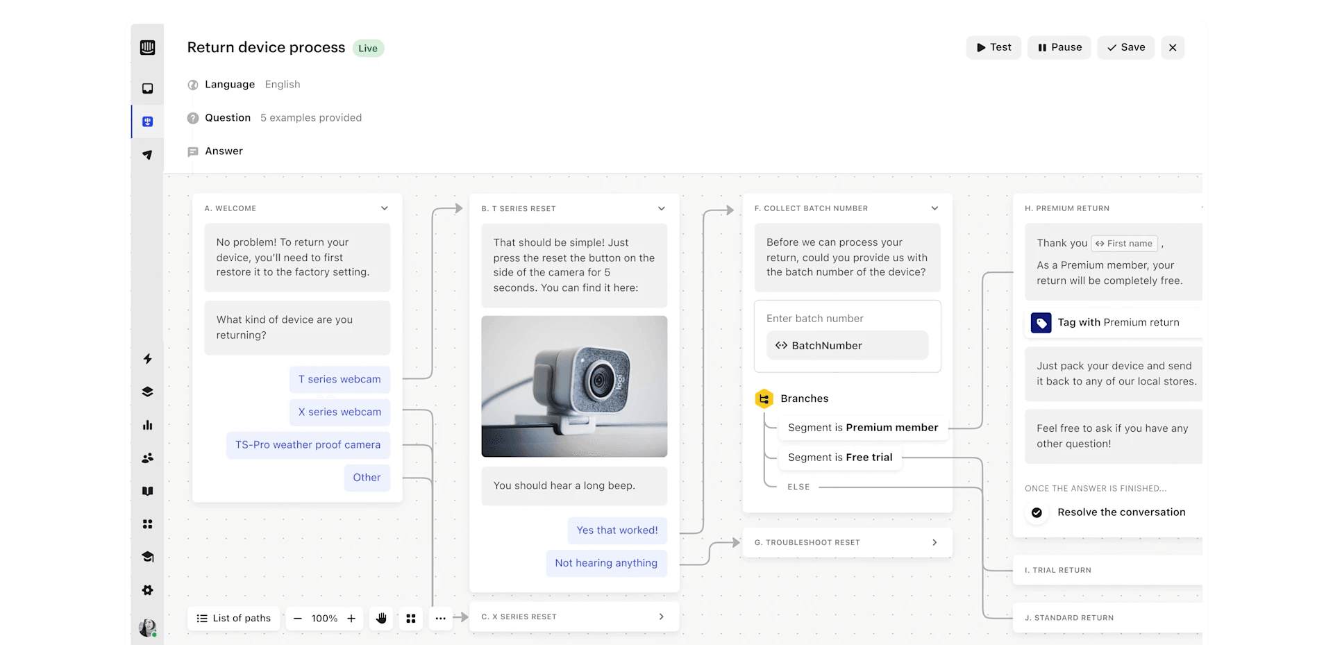This screenshot has width=1333, height=645.
Task: Expand the C. X Series Reset card
Action: click(x=574, y=617)
